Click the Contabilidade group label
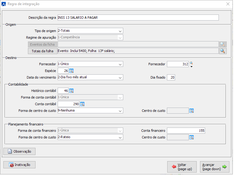 coord(18,84)
